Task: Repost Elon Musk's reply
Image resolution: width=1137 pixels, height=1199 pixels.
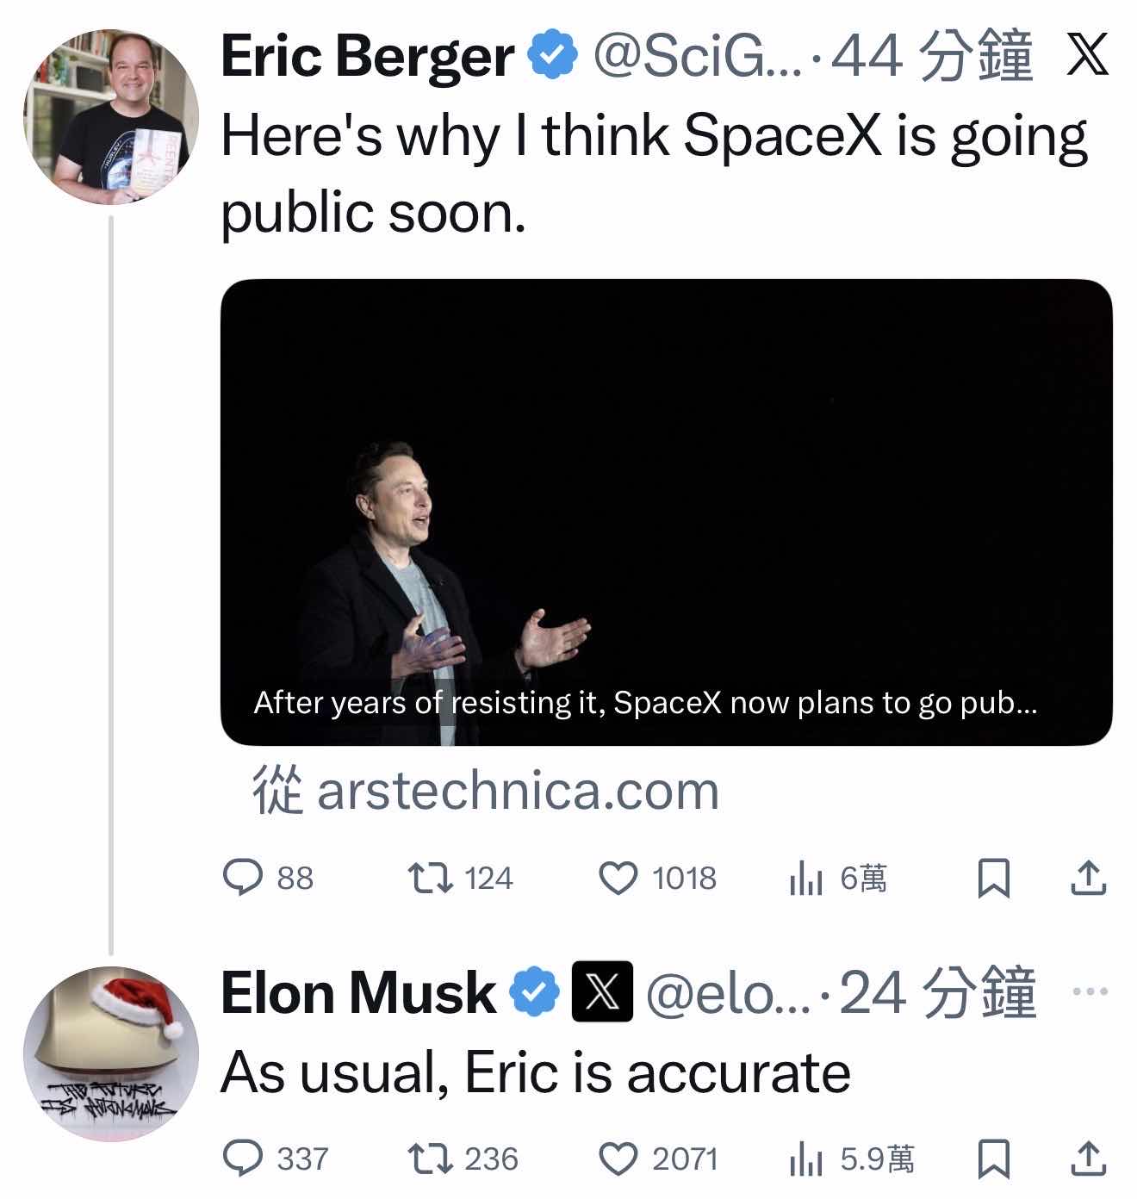Action: 430,1159
